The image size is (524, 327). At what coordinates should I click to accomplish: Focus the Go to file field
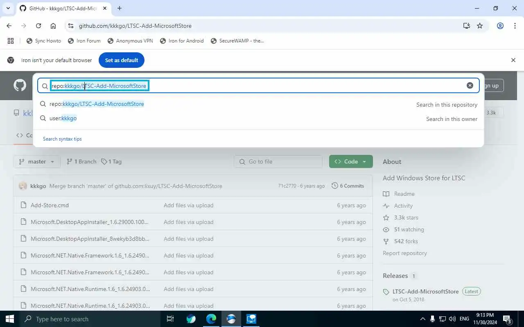(278, 161)
